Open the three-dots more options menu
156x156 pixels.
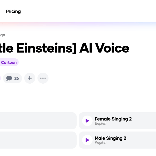[x=43, y=78]
